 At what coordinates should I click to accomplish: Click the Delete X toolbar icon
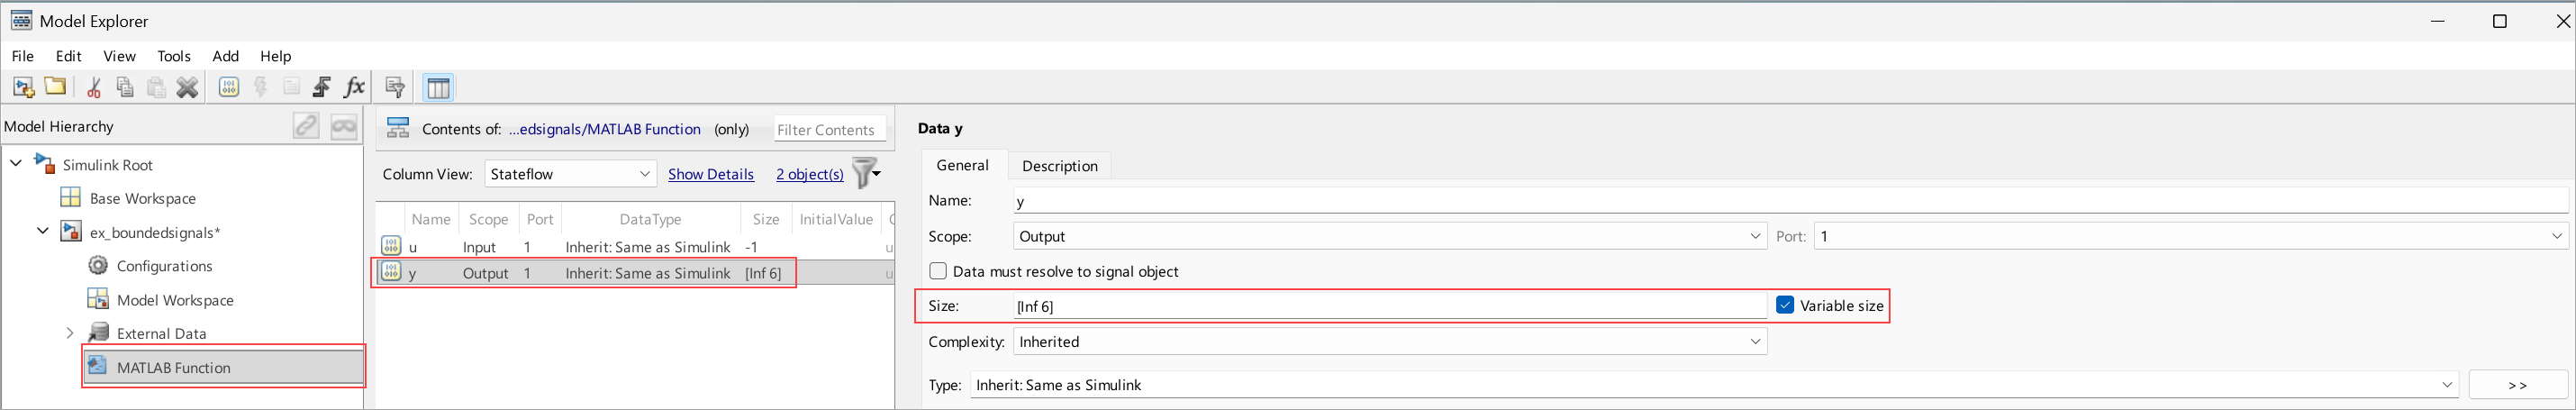[x=187, y=88]
